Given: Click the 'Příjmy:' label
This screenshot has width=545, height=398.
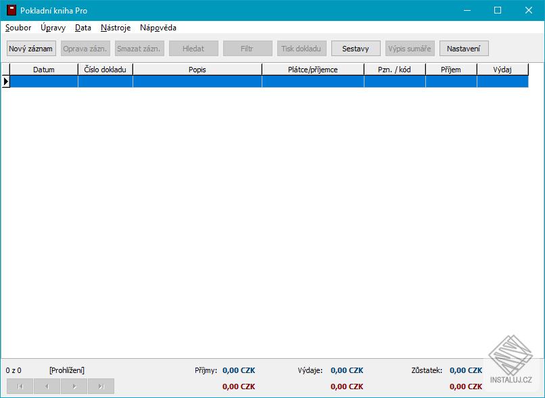Looking at the screenshot, I should (x=206, y=370).
